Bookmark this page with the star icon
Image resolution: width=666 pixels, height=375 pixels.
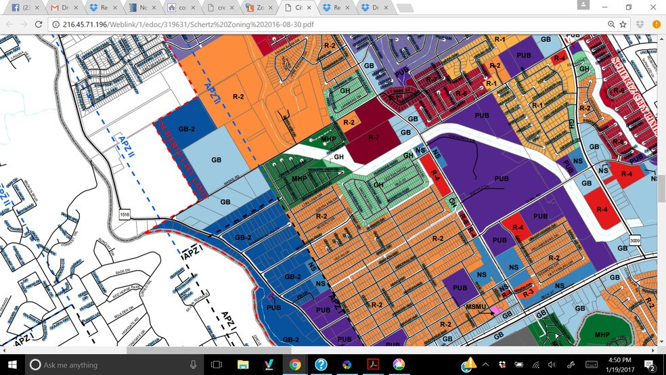[623, 24]
